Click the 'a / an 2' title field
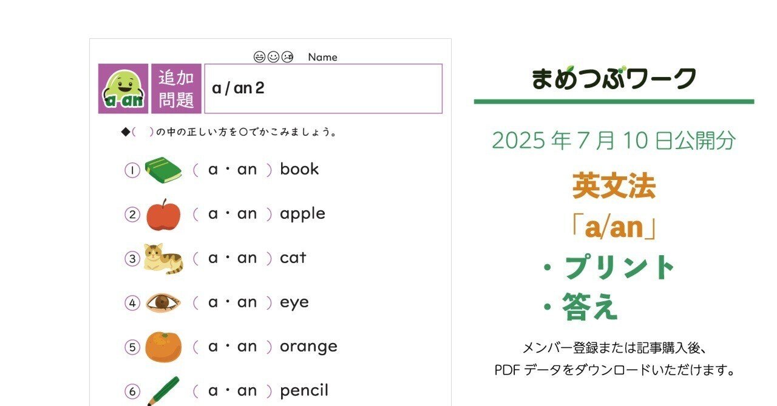Viewport: 777px width, 406px height. coord(323,88)
